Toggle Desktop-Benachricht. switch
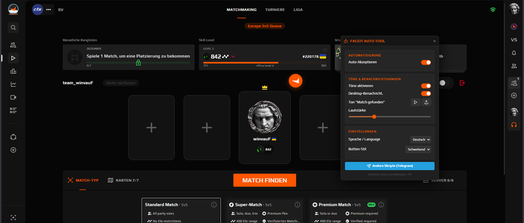The width and height of the screenshot is (524, 223). point(426,94)
